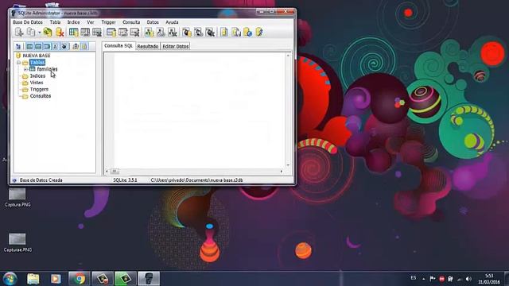Expand the familiales table node
The width and height of the screenshot is (509, 286).
[25, 69]
